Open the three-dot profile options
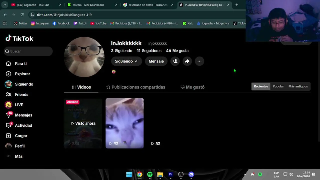 (x=199, y=61)
